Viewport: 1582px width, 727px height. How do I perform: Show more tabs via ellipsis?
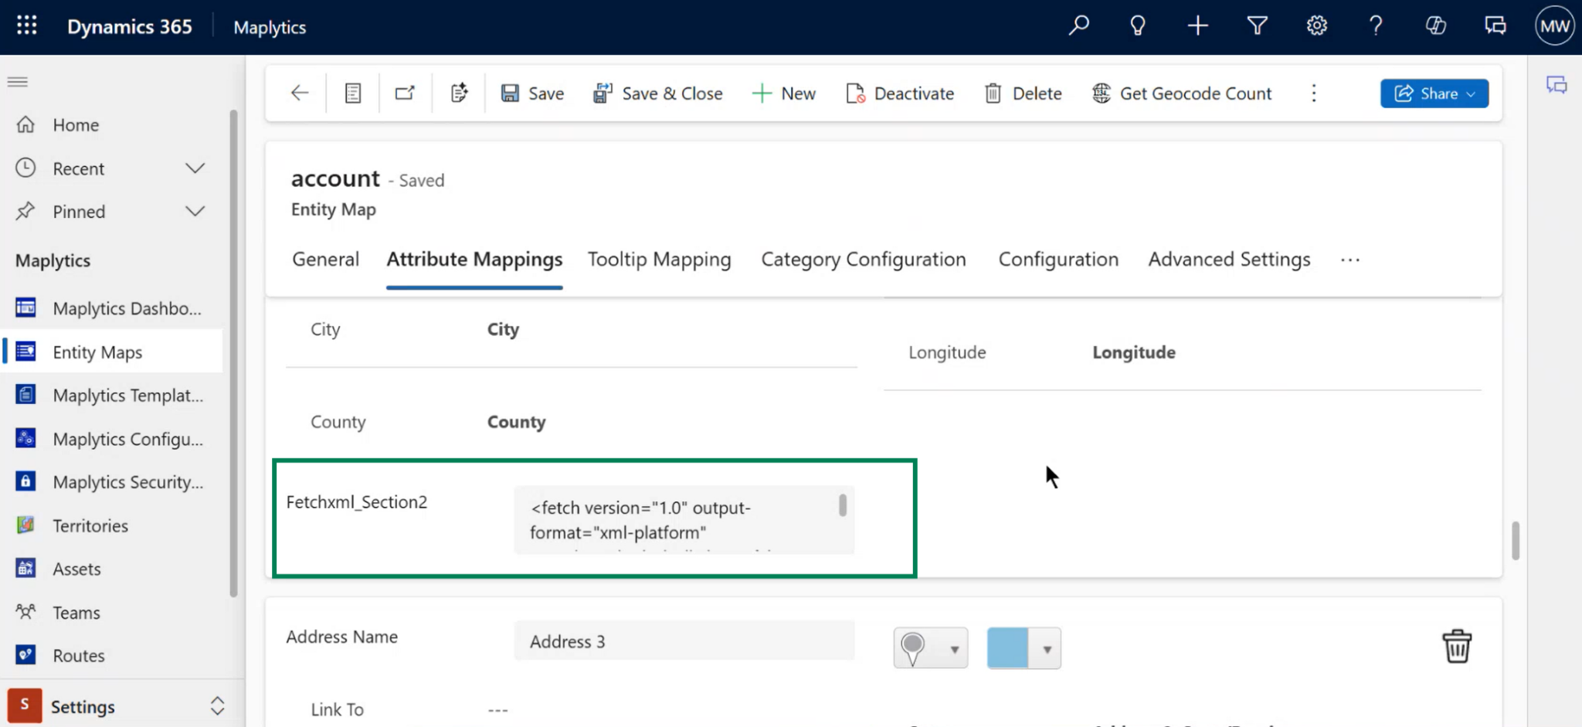pos(1350,260)
